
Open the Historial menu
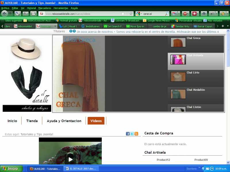(x=31, y=8)
